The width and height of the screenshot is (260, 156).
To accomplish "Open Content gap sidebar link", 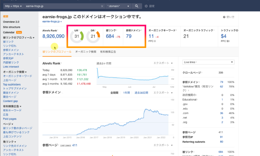I will click(10, 101).
